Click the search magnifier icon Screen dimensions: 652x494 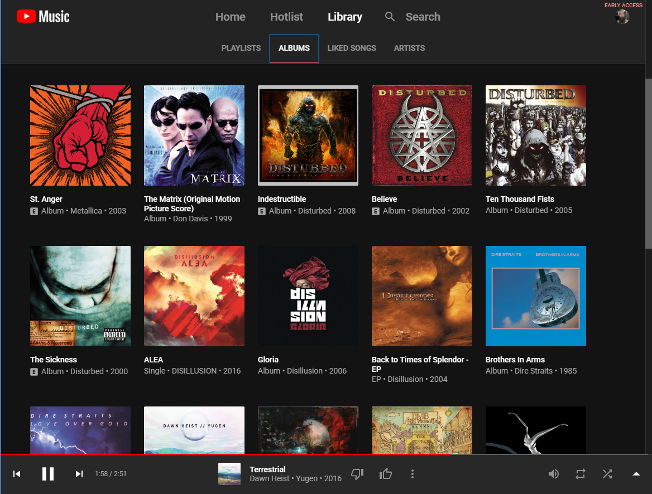click(390, 17)
